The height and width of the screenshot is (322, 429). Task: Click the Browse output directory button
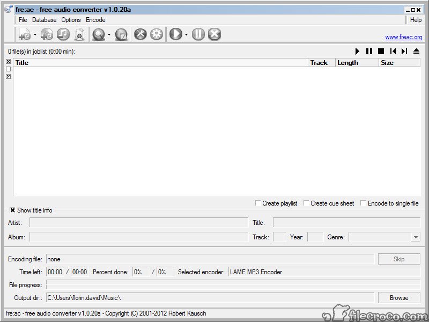point(399,298)
